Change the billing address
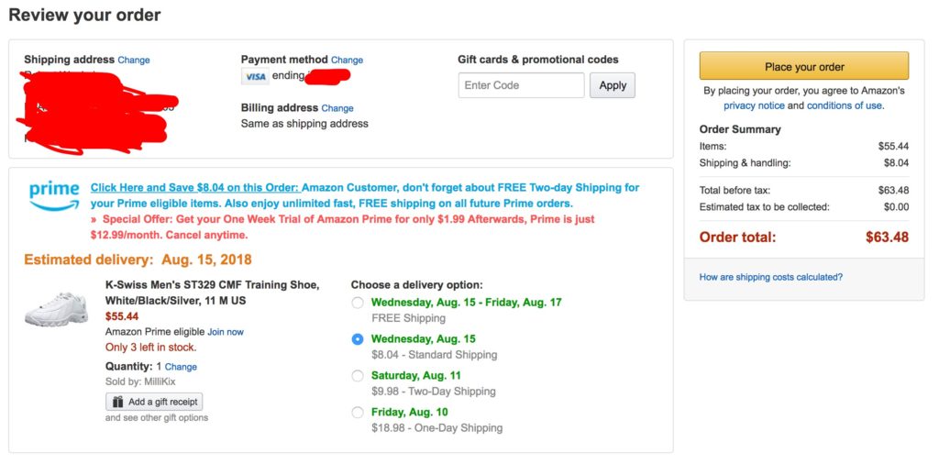 pyautogui.click(x=337, y=108)
